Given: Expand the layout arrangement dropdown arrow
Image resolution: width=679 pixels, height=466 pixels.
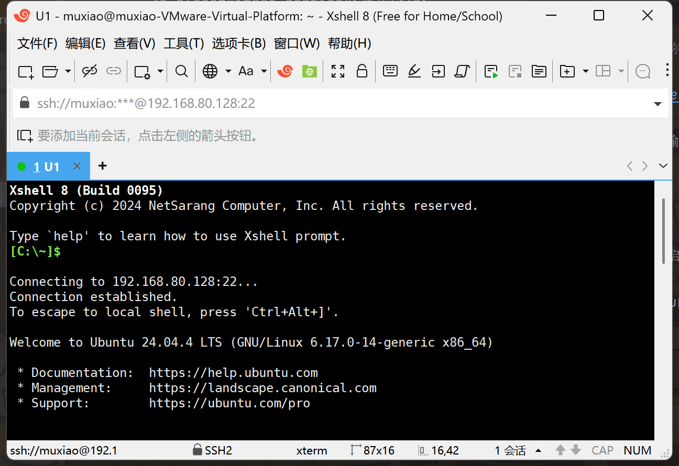Looking at the screenshot, I should [621, 71].
